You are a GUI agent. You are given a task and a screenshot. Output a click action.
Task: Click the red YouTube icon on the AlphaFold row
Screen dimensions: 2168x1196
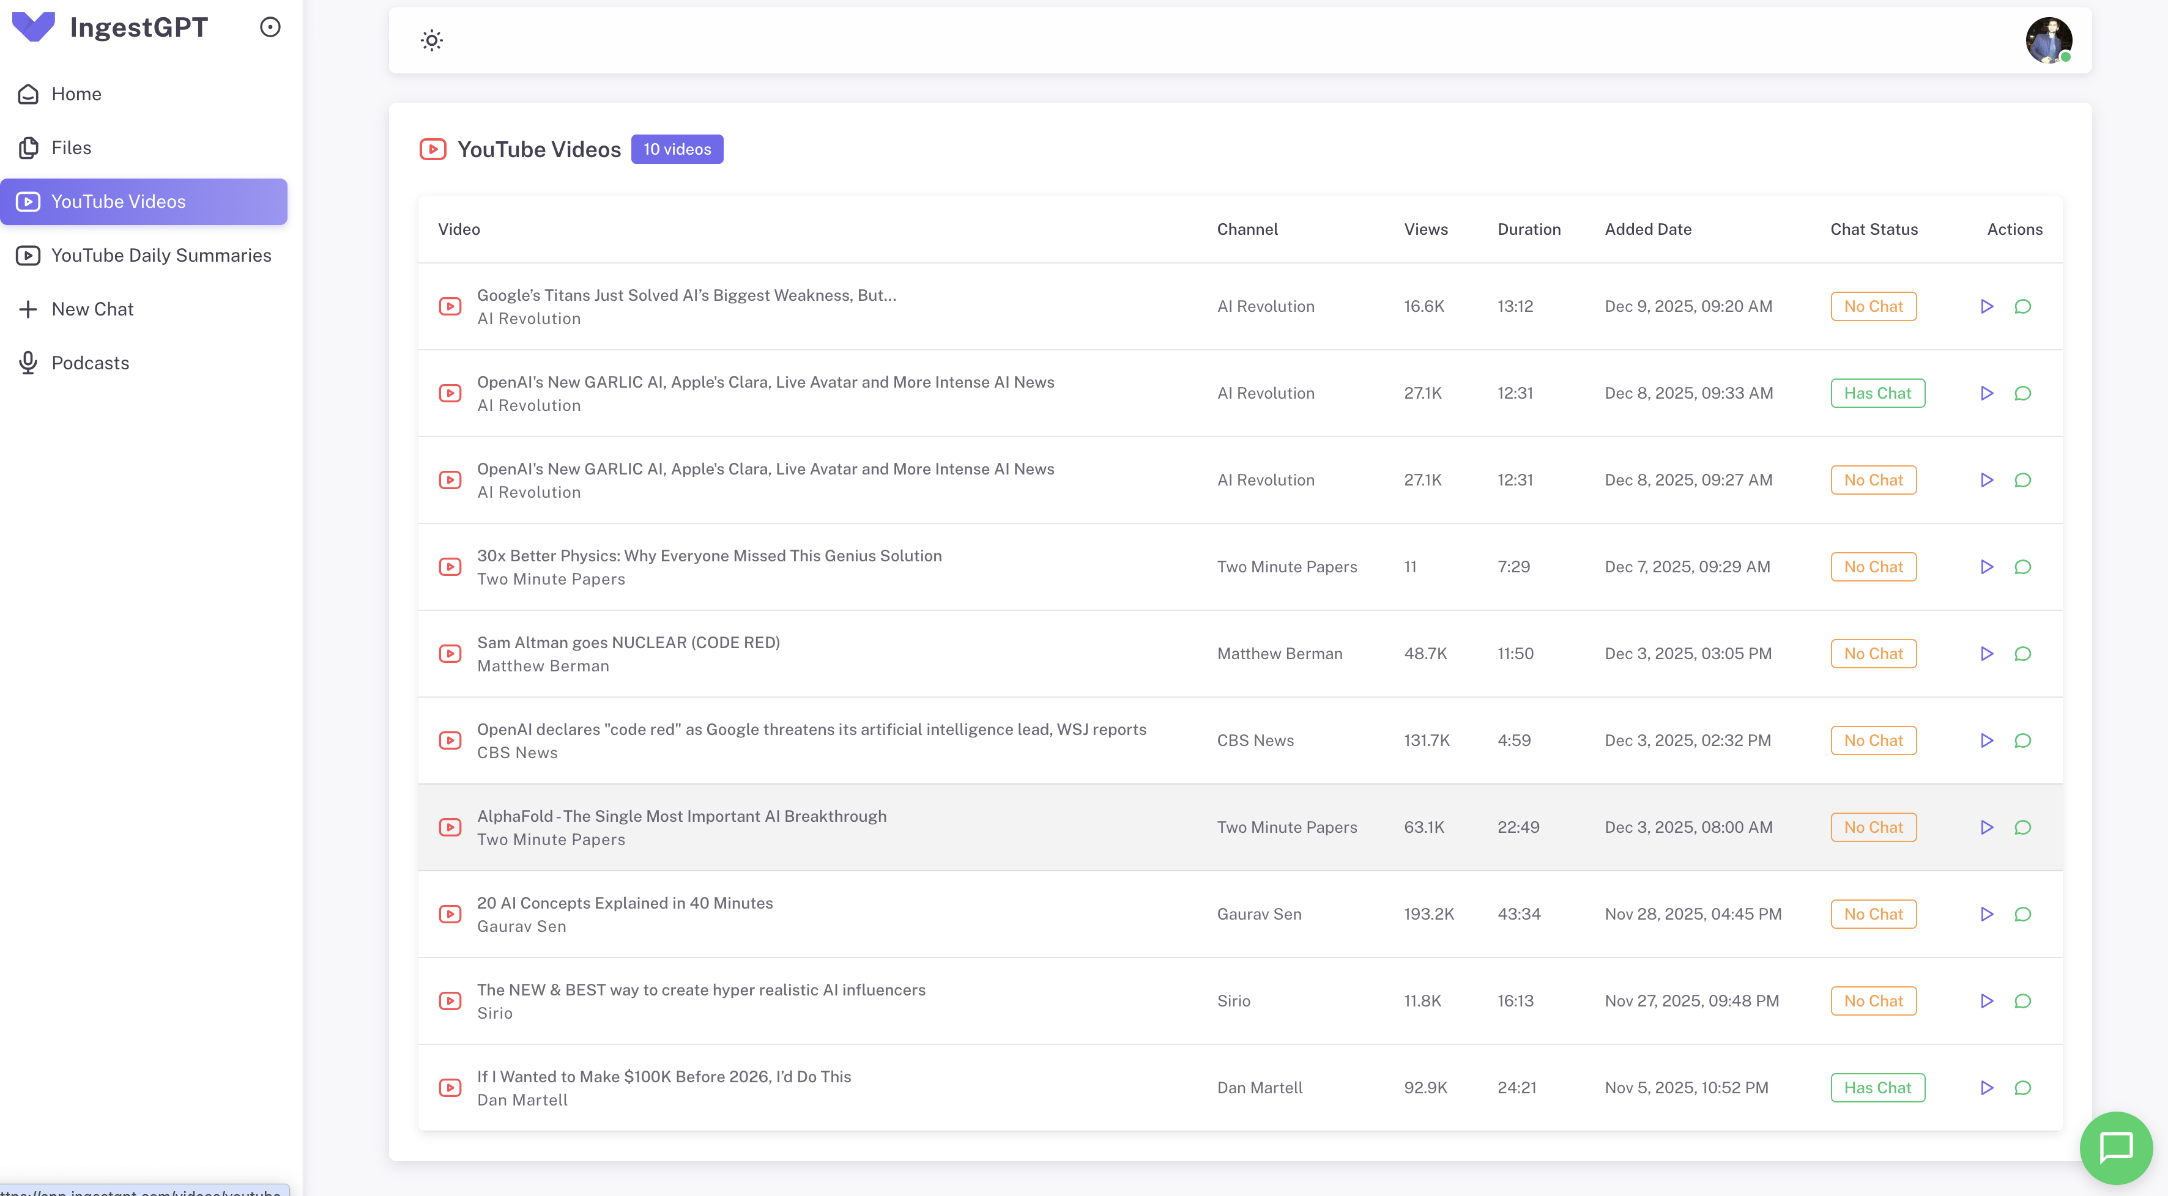[x=451, y=827]
